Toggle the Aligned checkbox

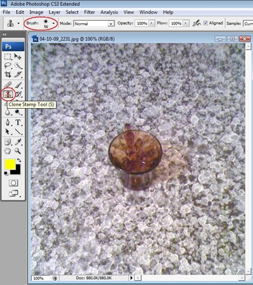(x=205, y=23)
